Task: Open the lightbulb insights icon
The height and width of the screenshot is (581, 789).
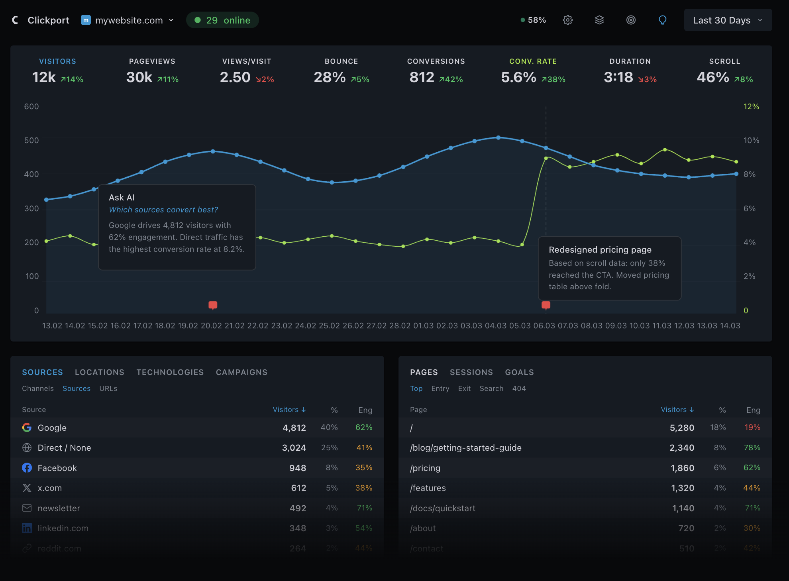Action: pos(662,20)
